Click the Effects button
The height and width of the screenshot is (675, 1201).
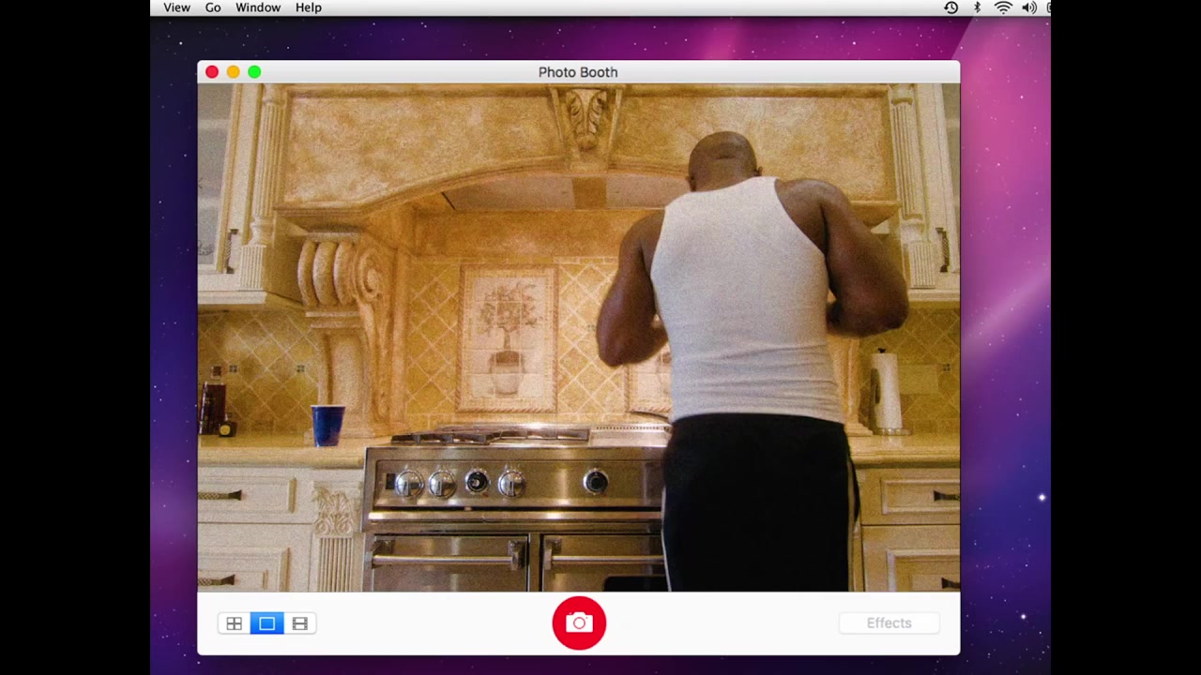[889, 623]
